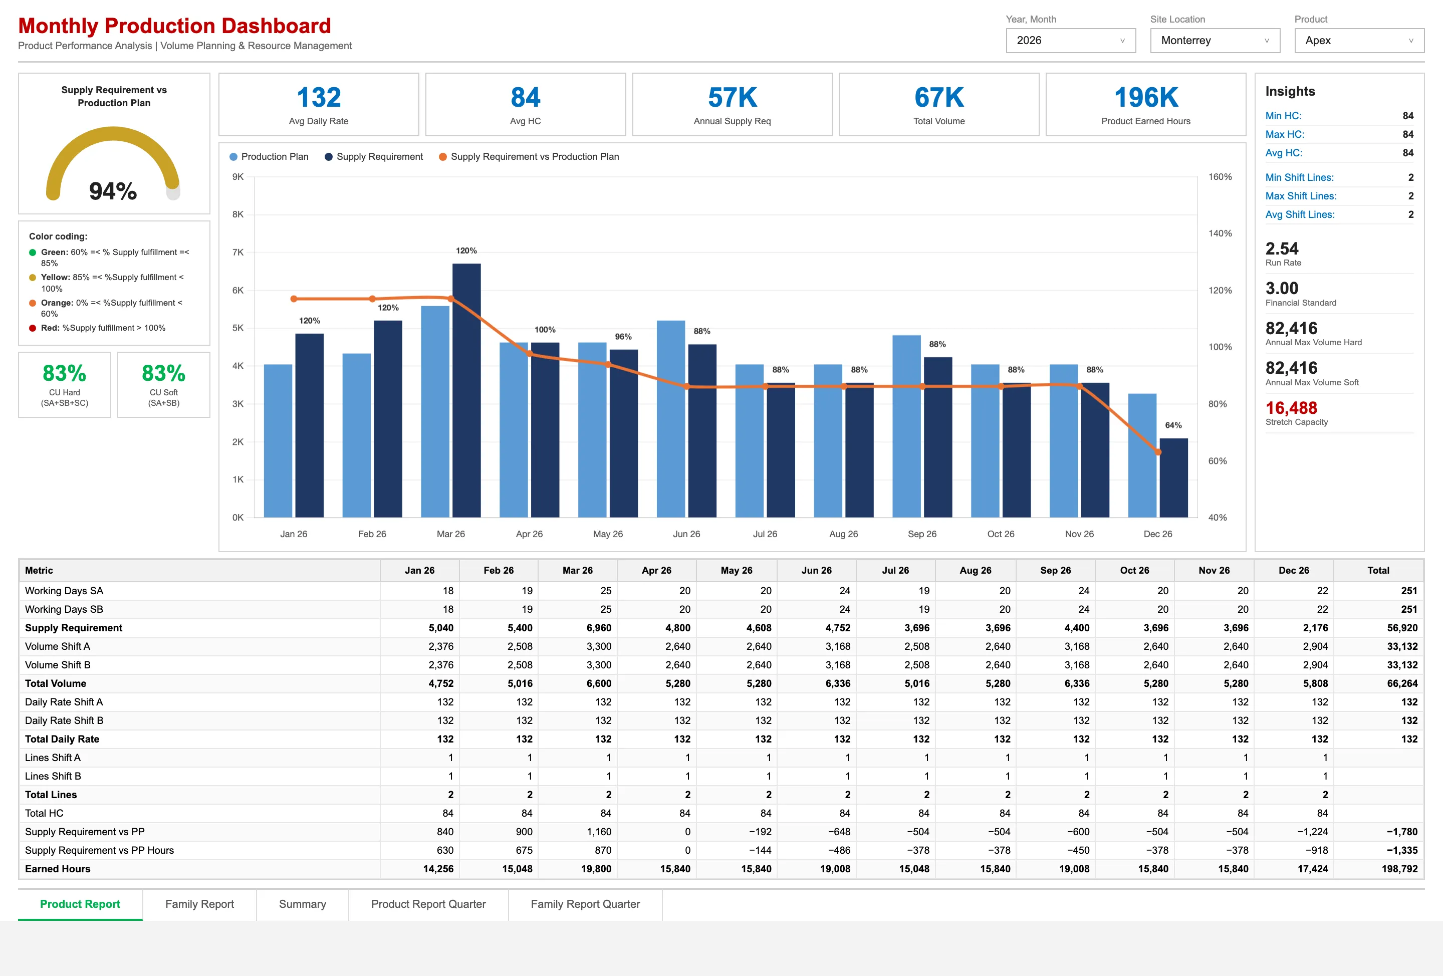1443x976 pixels.
Task: Select the Product Report Quarter tab
Action: 428,904
